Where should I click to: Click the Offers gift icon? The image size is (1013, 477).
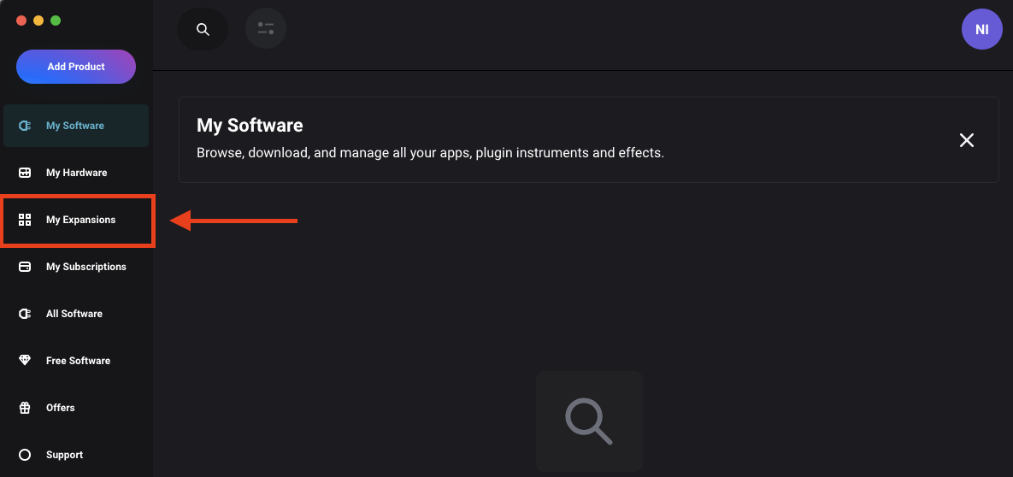(25, 408)
